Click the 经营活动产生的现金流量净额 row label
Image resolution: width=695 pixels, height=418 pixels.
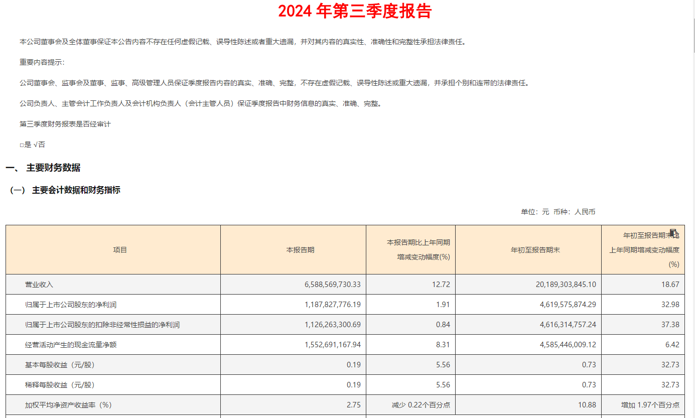[x=71, y=345]
